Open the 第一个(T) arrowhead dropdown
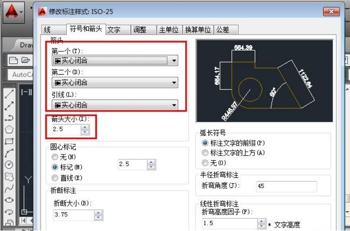This screenshot has width=350, height=231. [115, 60]
